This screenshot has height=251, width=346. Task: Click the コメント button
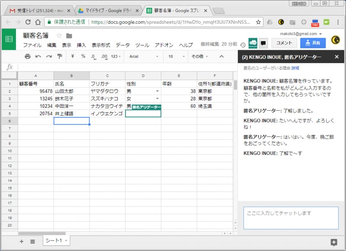[x=284, y=42]
